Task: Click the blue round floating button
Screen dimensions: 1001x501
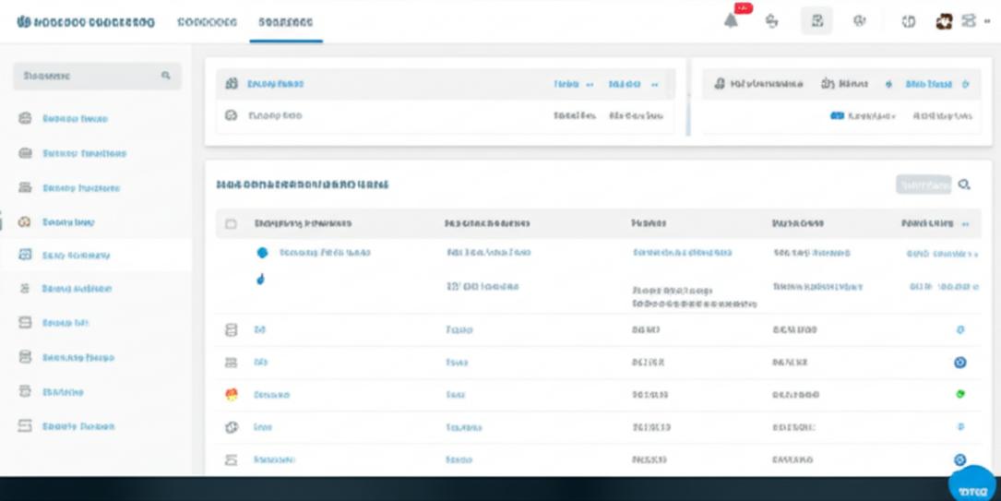Action: point(973,488)
